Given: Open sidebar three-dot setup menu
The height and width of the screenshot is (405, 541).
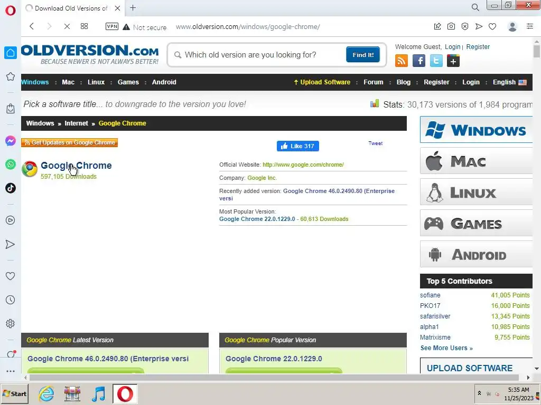Looking at the screenshot, I should (11, 371).
